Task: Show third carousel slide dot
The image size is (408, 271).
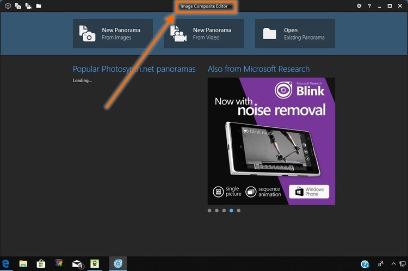Action: (x=224, y=211)
